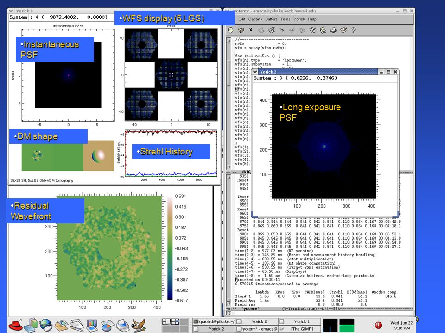The image size is (445, 333).
Task: Open the Edit menu in emacs
Action: click(x=242, y=19)
